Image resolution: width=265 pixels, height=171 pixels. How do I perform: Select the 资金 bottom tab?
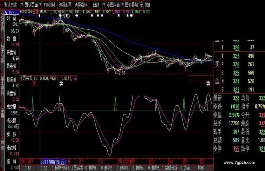(x=185, y=168)
